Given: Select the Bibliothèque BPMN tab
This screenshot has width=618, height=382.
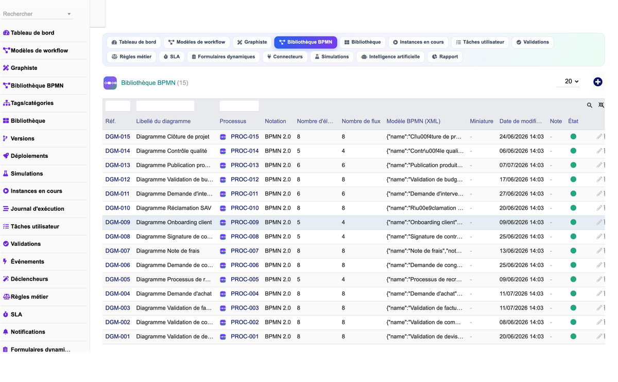Looking at the screenshot, I should coord(306,42).
